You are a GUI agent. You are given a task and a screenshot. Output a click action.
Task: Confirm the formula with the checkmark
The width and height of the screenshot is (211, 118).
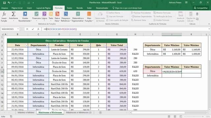[33, 29]
